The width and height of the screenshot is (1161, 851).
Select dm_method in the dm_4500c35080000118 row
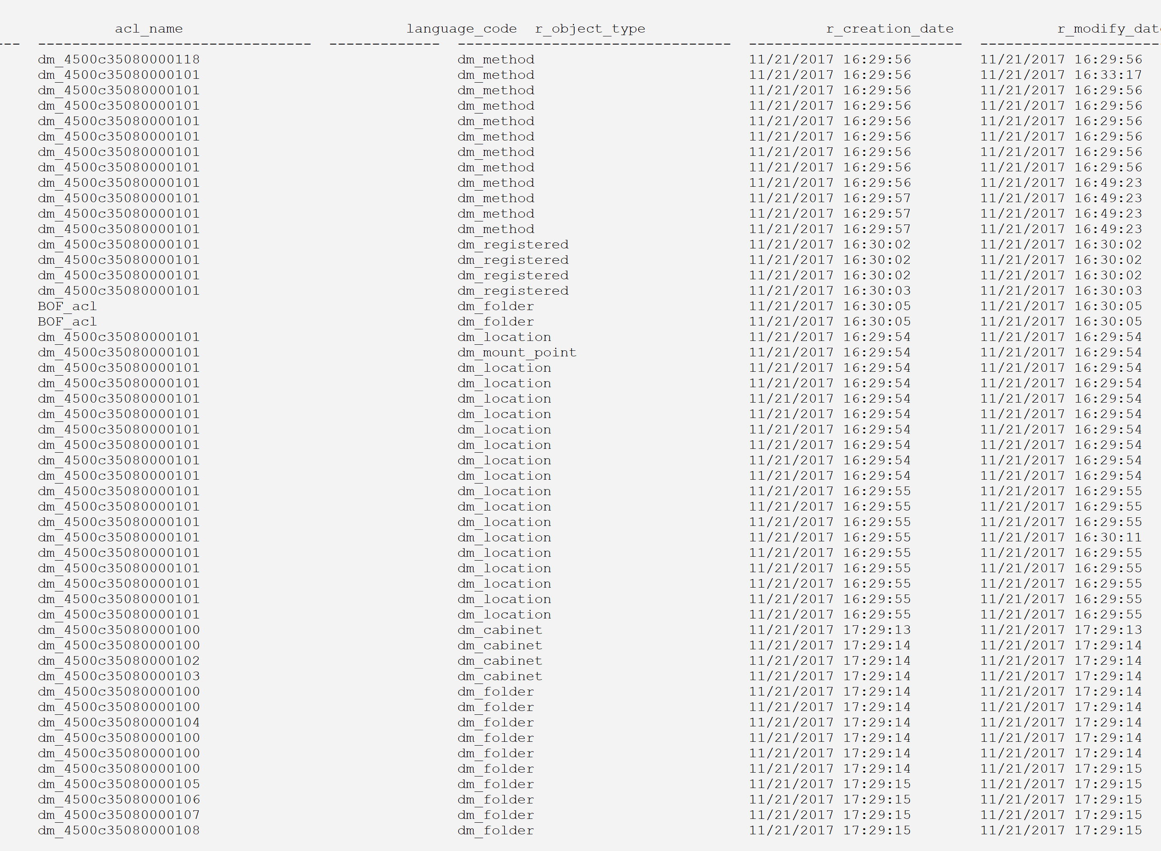tap(496, 60)
